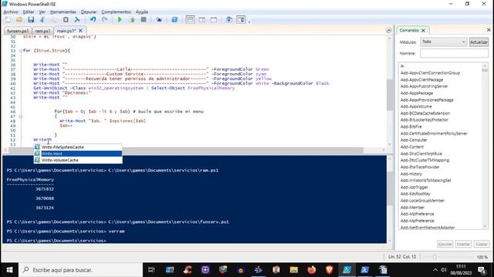
Task: Paste with the clipboard icon
Action: tap(66, 20)
